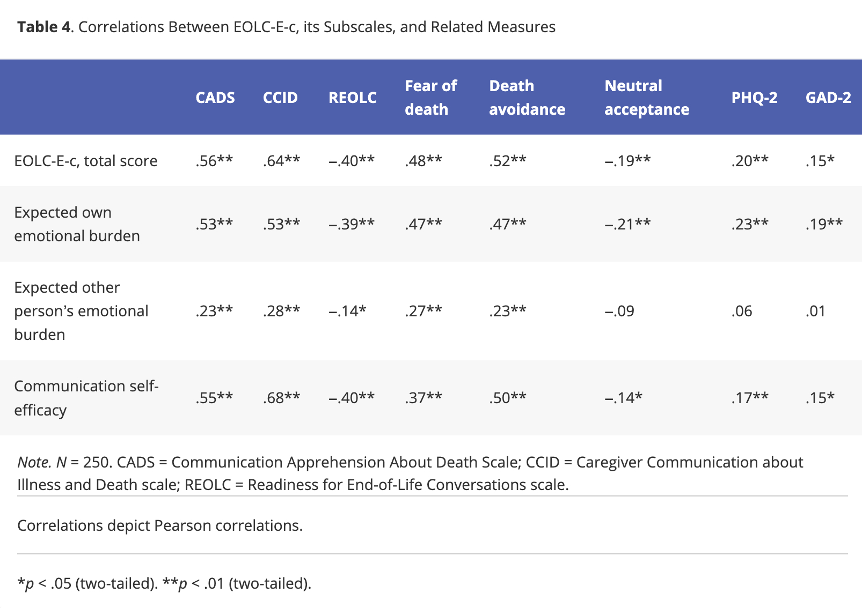862x608 pixels.
Task: Click the .68** correlation value
Action: tap(281, 398)
